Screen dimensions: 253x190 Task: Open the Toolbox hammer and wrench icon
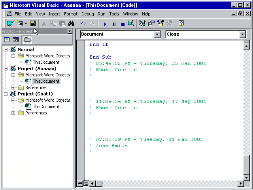[x=170, y=23]
